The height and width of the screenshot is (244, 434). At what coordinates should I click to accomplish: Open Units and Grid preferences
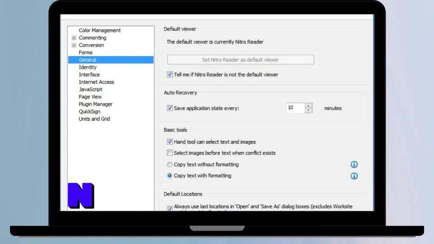tap(94, 119)
